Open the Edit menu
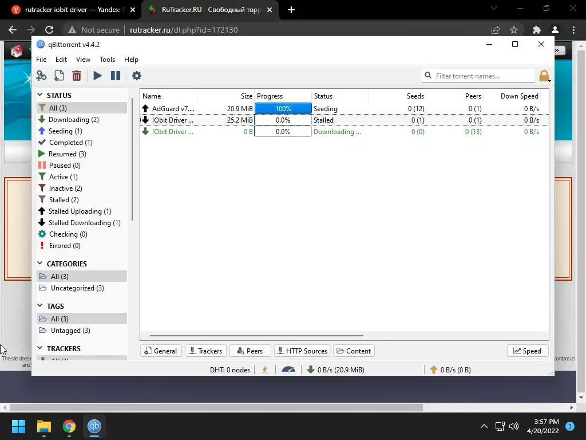 [x=61, y=60]
